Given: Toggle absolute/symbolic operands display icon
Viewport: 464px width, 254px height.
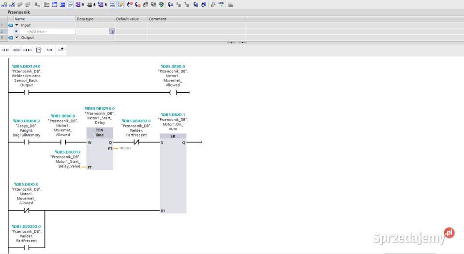Looking at the screenshot, I should click(77, 4).
